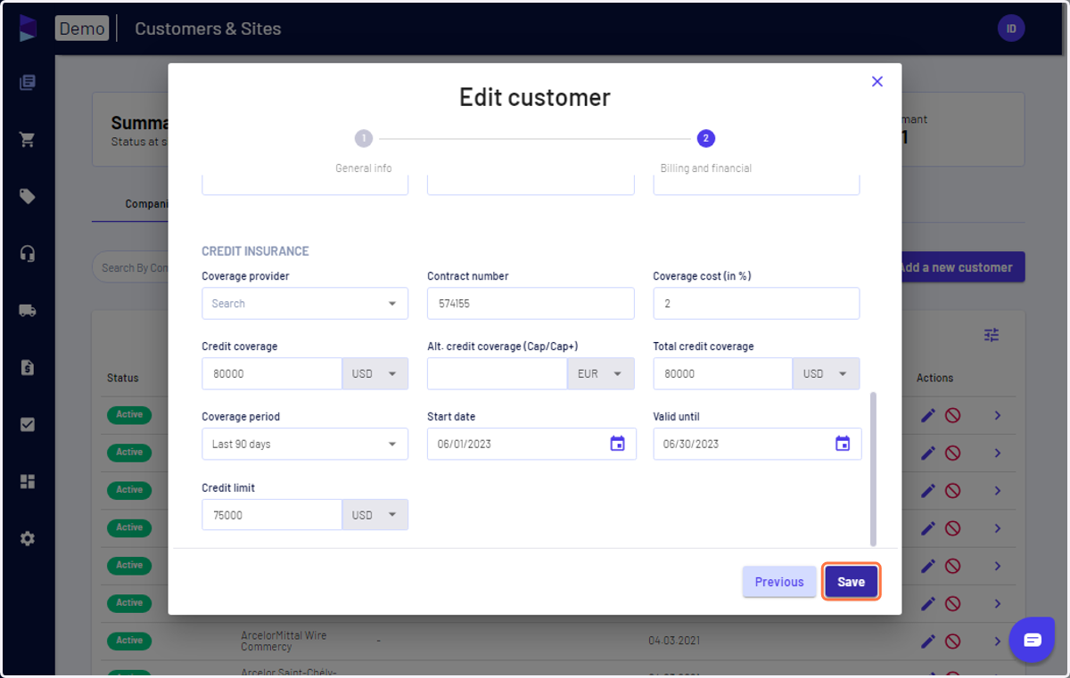Open the Total credit coverage USD currency dropdown
This screenshot has height=678, width=1070.
coord(827,374)
